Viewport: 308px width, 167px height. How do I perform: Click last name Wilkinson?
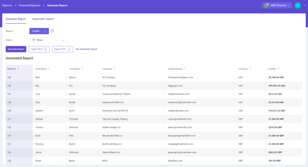click(x=74, y=152)
